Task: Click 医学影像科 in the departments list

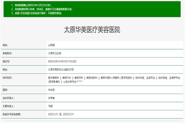Action: pos(55,82)
